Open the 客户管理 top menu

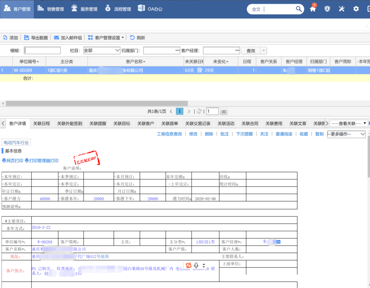[17, 9]
